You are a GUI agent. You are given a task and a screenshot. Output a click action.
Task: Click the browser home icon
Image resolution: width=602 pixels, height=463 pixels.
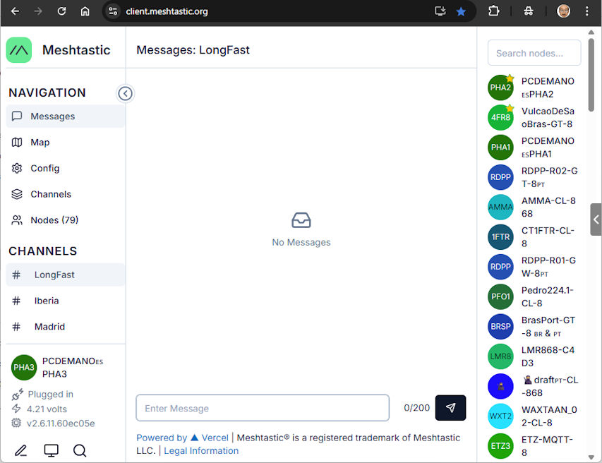(85, 11)
